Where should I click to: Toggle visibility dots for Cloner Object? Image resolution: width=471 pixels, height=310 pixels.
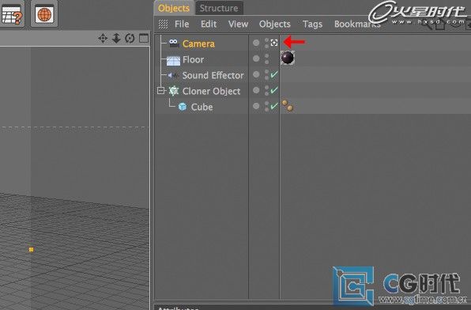267,90
